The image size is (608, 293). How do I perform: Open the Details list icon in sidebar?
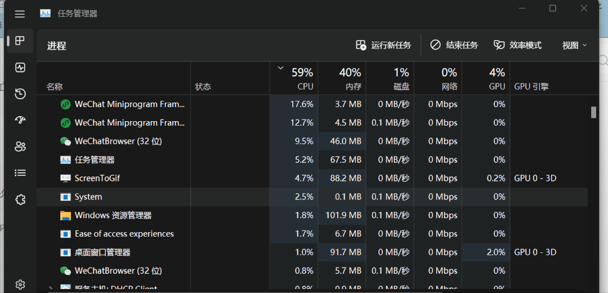click(20, 172)
